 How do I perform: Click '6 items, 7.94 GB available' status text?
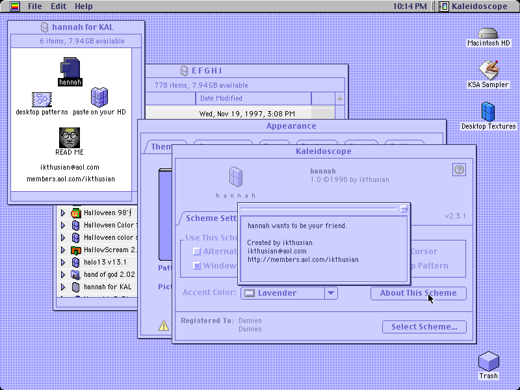pos(82,41)
